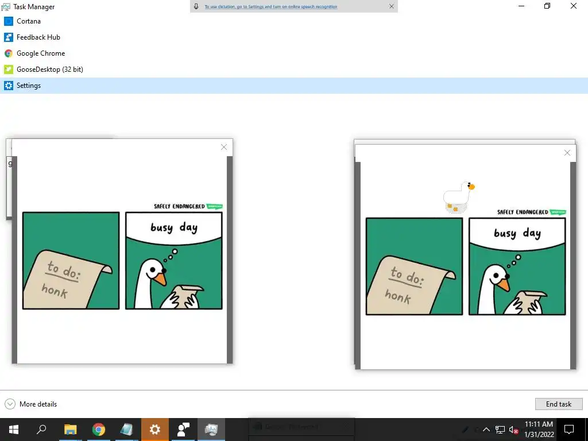Close the right goose comic window
This screenshot has width=588, height=441.
point(567,153)
